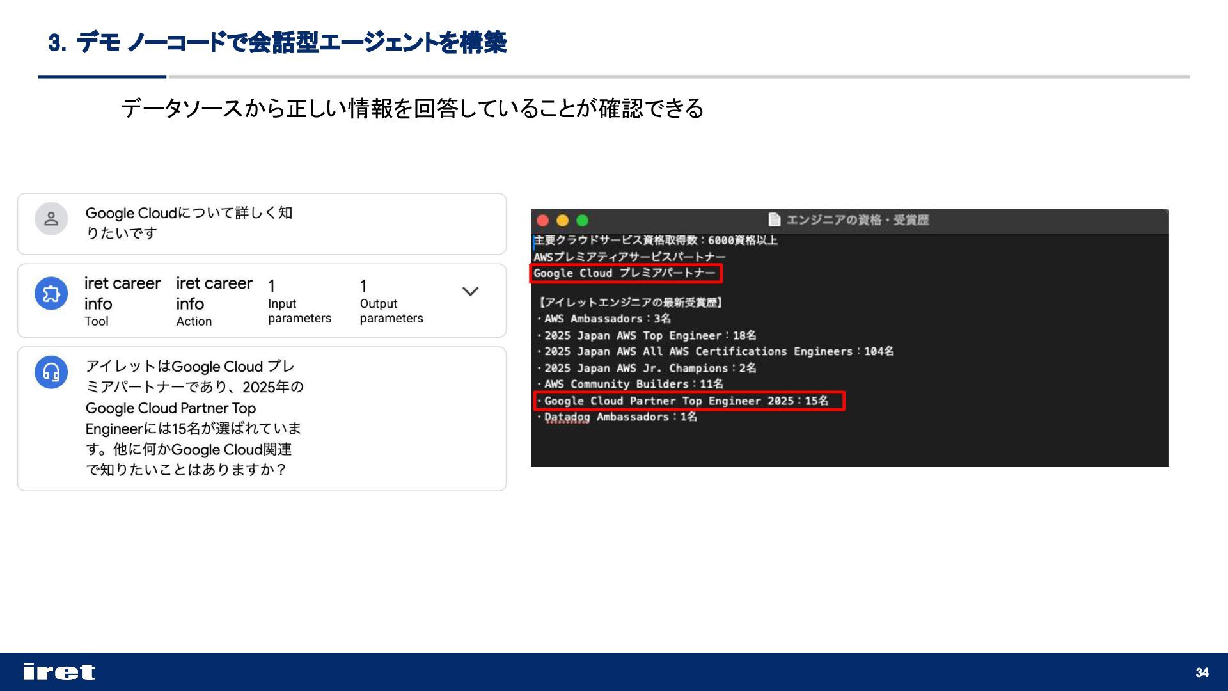The image size is (1228, 691).
Task: Click 'Datadog Ambassadors：1名' line
Action: pos(618,417)
